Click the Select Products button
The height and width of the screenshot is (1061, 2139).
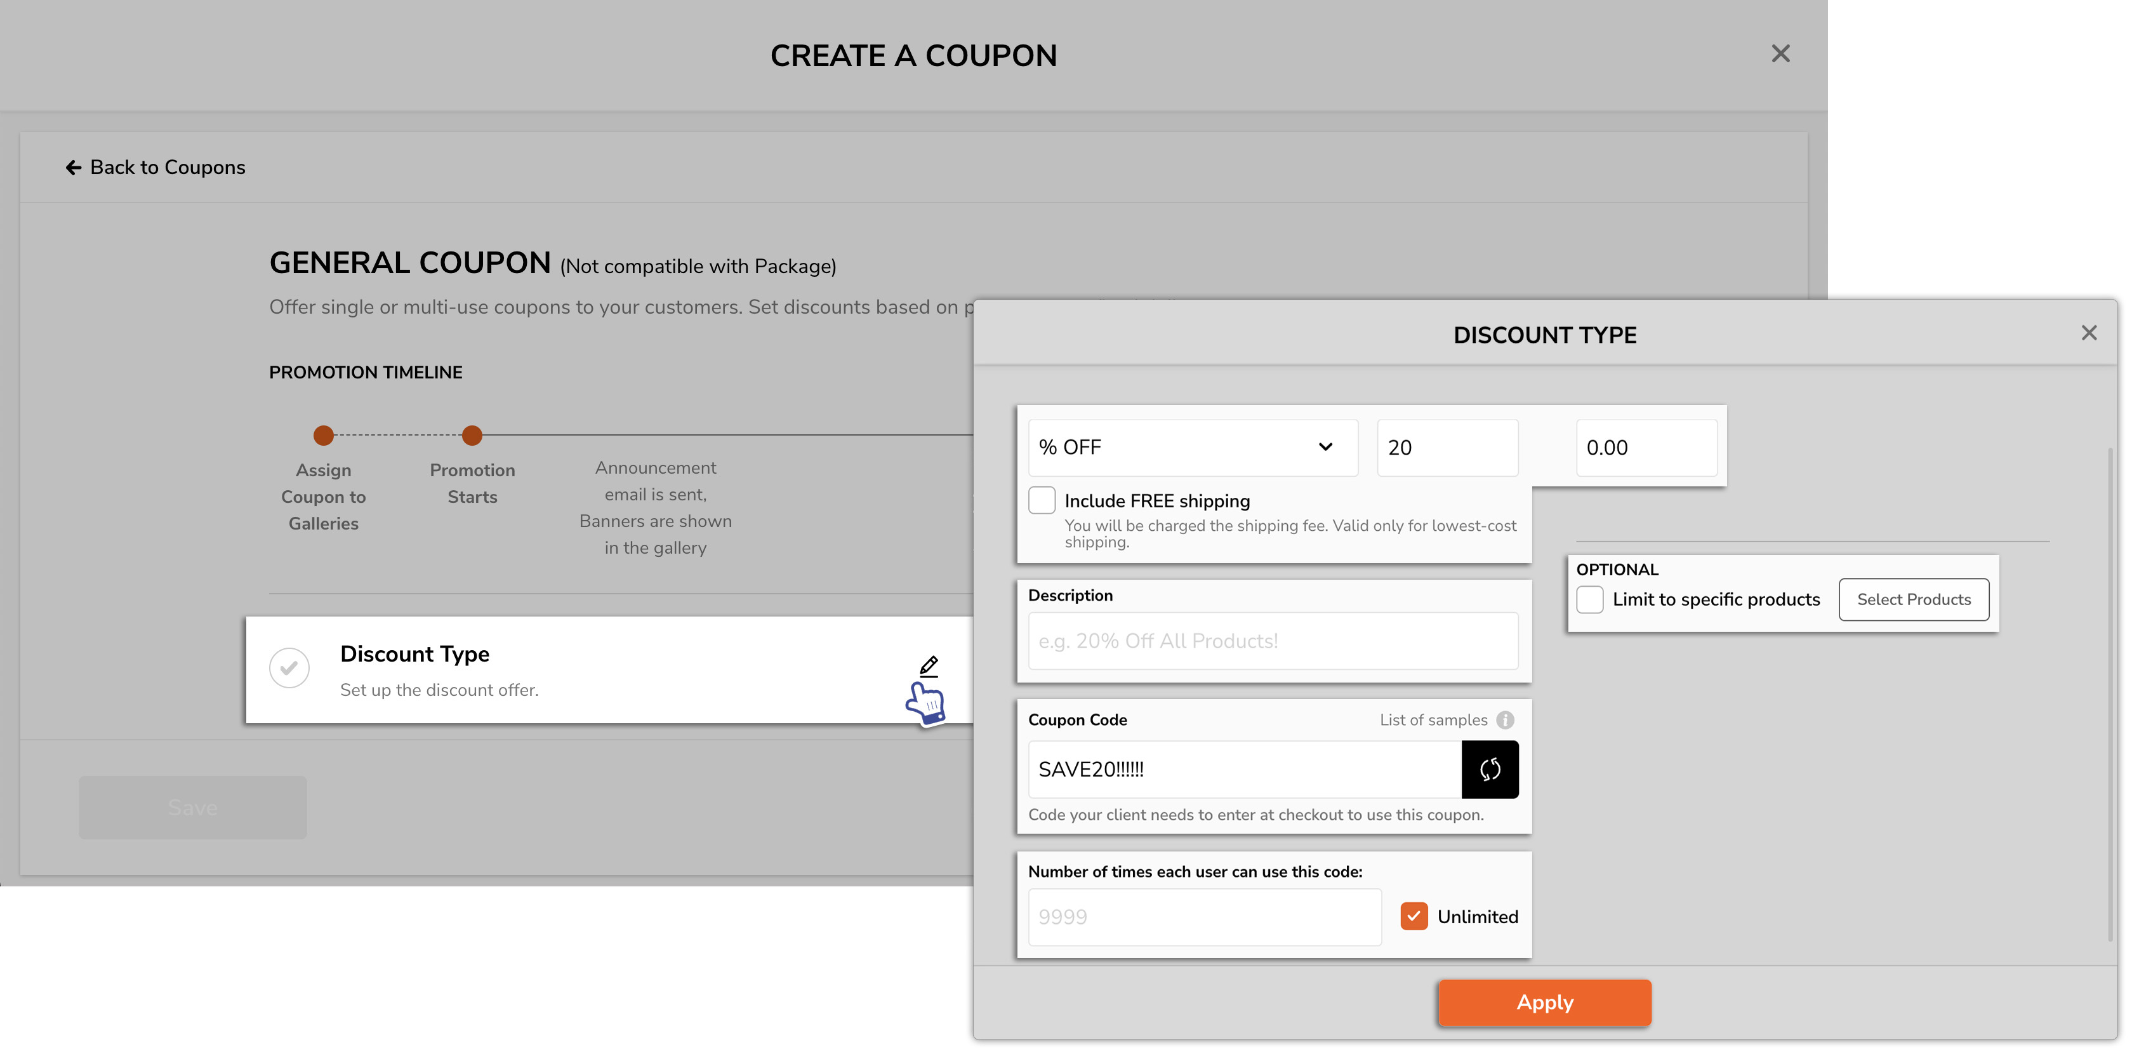tap(1914, 599)
